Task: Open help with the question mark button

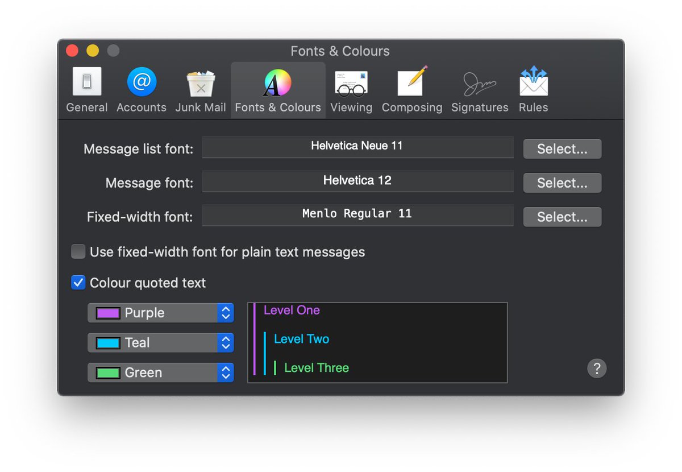Action: tap(597, 369)
